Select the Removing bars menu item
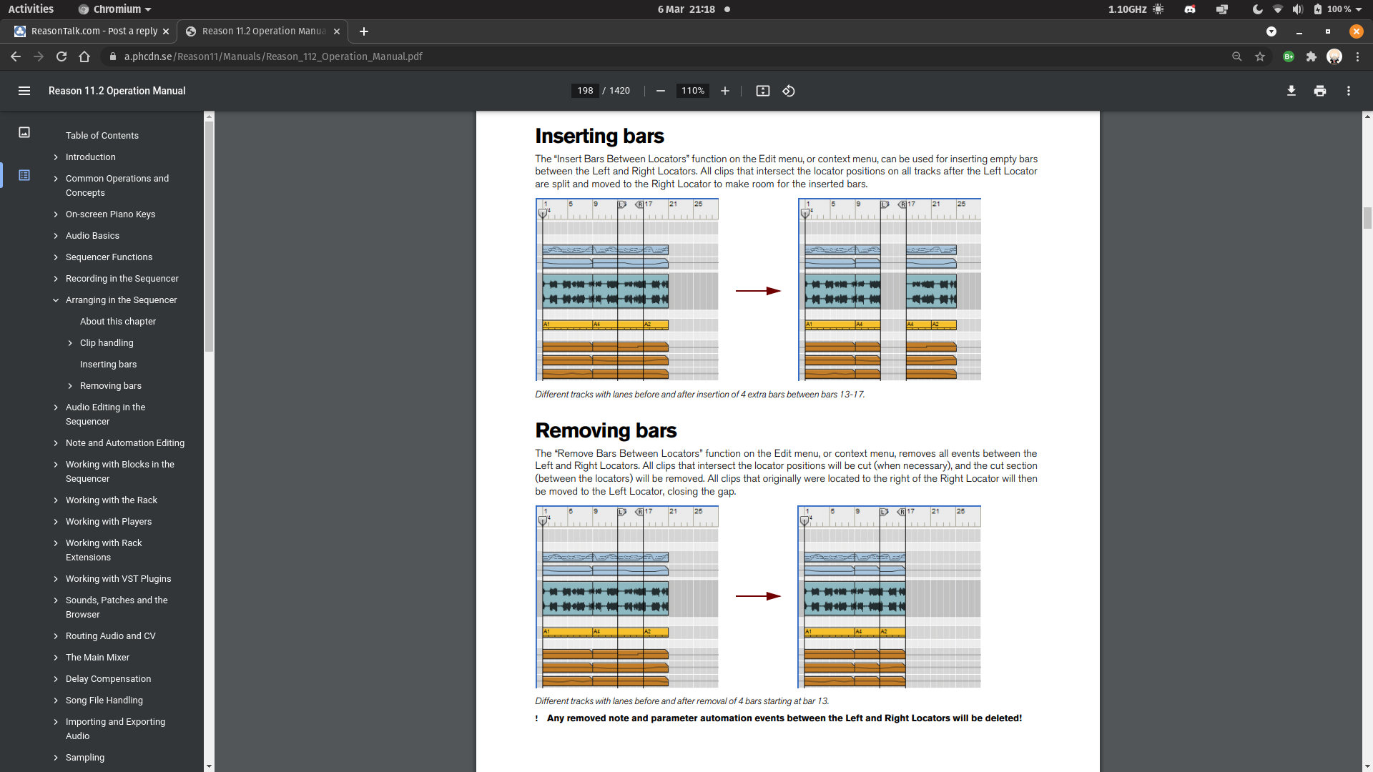 coord(110,385)
